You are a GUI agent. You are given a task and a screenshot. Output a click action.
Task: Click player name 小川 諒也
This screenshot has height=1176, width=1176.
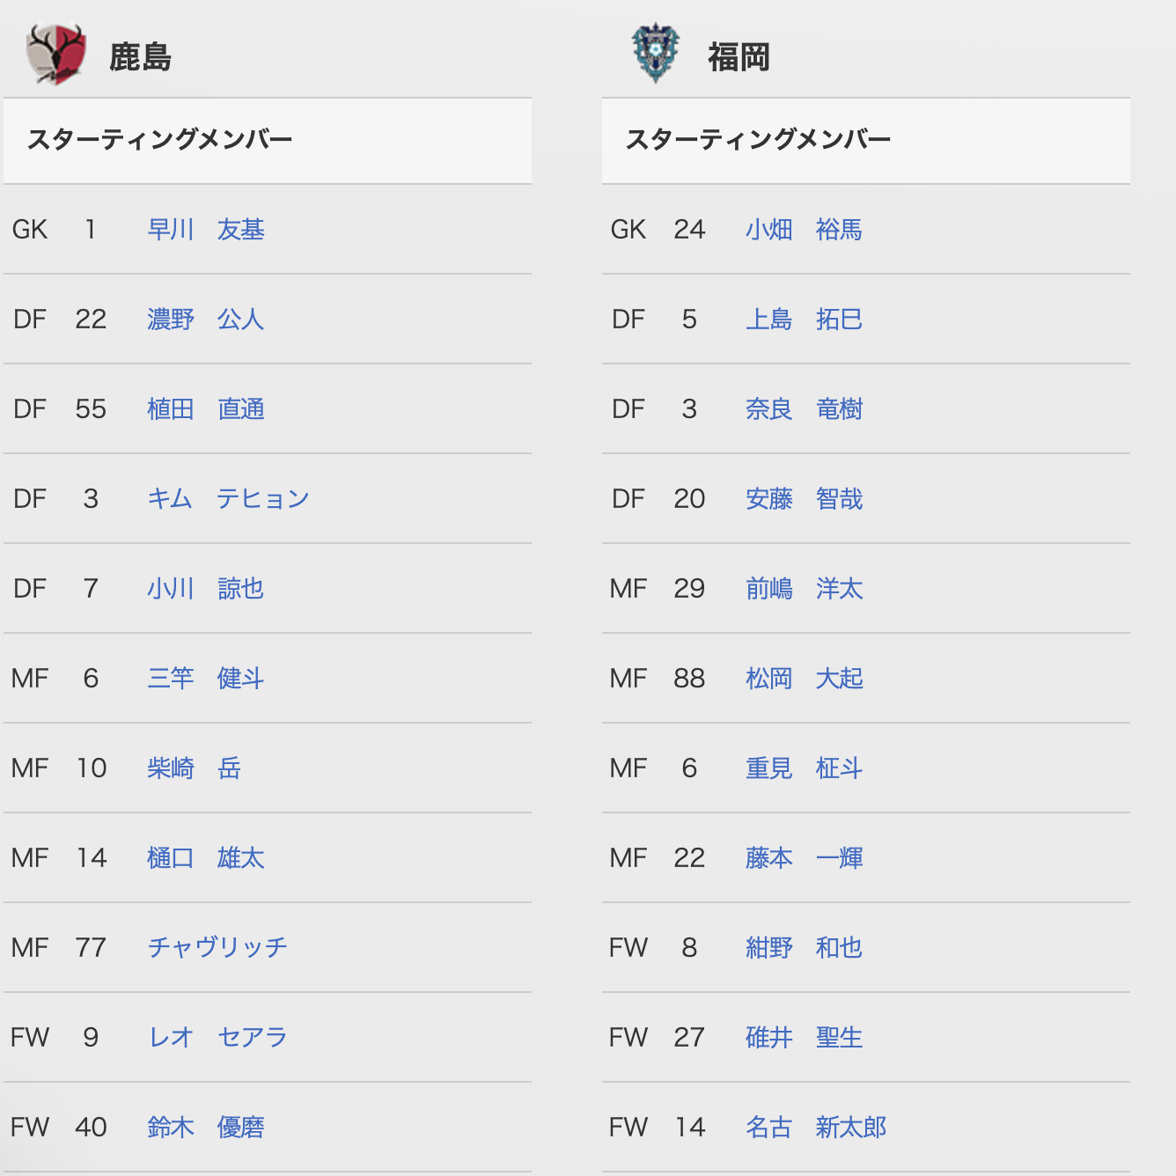tap(206, 589)
